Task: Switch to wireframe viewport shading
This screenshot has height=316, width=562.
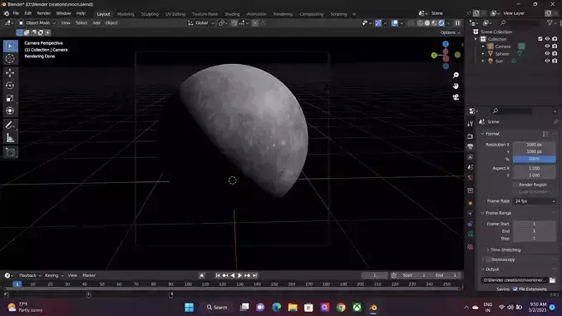Action: (420, 23)
